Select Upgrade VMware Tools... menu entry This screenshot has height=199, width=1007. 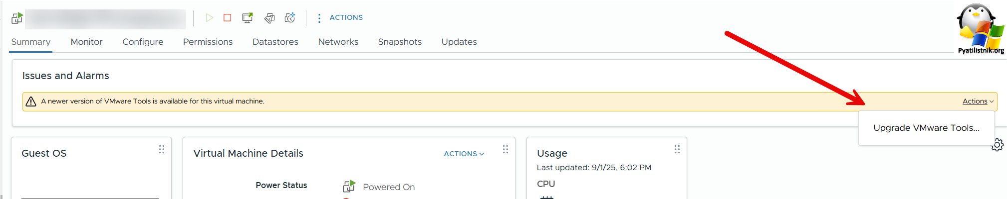[926, 128]
